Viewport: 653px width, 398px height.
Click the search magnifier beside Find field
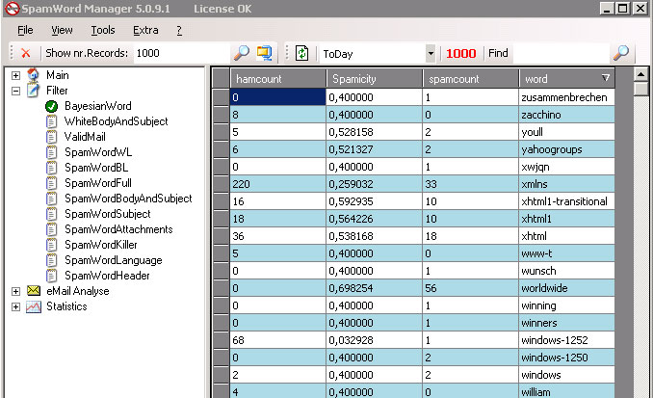[x=621, y=53]
